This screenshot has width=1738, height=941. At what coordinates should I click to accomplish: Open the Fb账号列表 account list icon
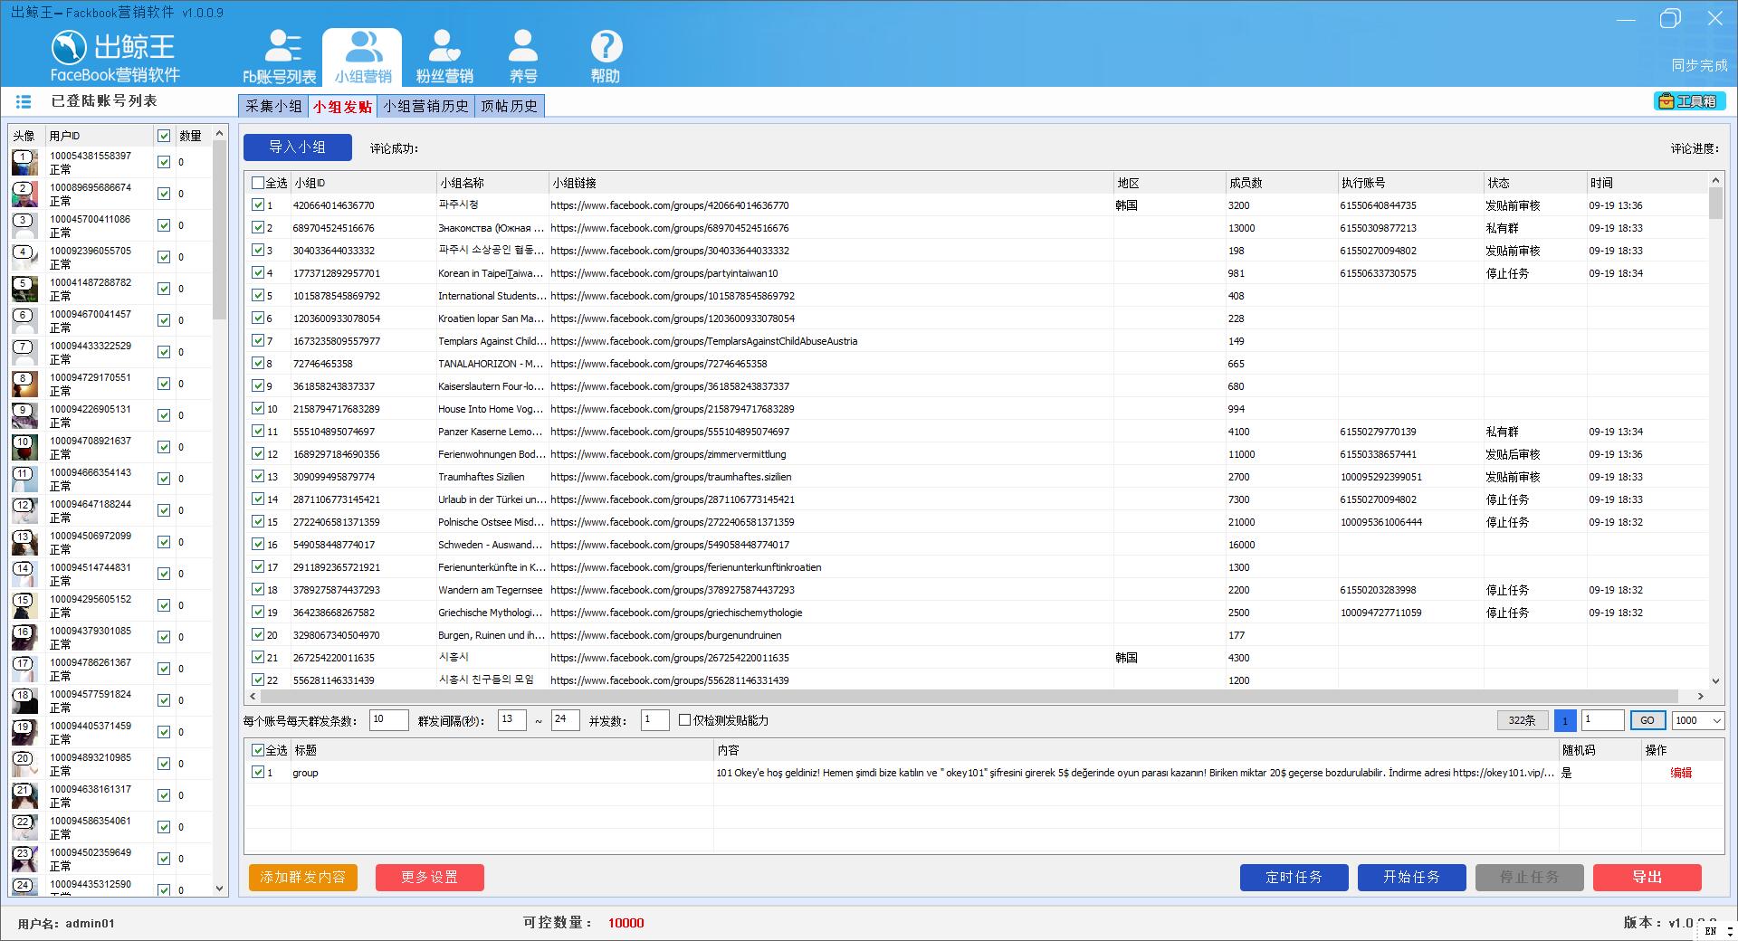point(280,57)
